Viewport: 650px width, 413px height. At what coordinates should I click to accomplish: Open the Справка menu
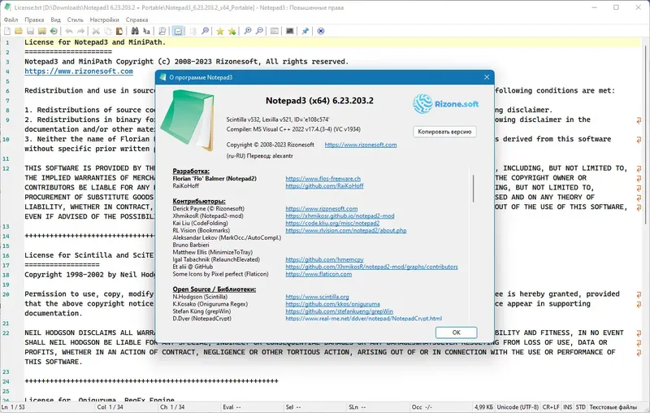point(136,20)
